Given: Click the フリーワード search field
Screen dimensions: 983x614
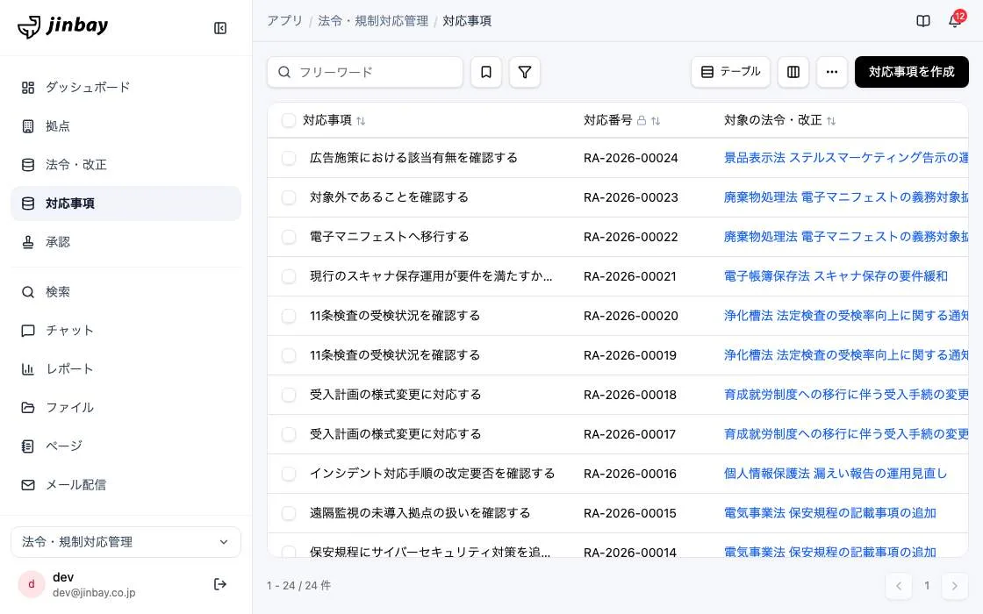Looking at the screenshot, I should (x=365, y=72).
